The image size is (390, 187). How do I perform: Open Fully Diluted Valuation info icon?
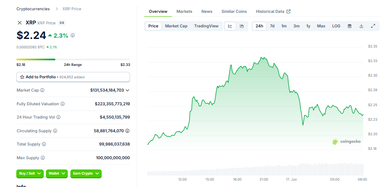[x=63, y=104]
